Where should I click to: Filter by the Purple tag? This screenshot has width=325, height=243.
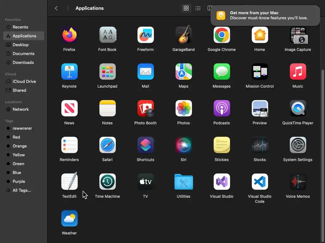[x=23, y=181]
